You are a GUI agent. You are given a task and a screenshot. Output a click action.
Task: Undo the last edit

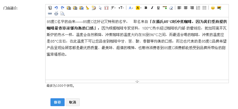56,8
